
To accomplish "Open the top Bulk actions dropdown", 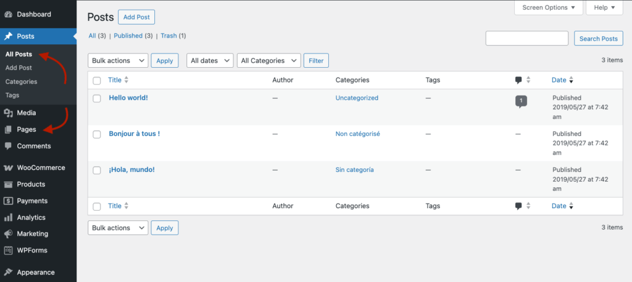I will (x=118, y=61).
